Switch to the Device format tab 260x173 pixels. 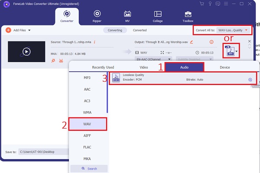pos(225,67)
